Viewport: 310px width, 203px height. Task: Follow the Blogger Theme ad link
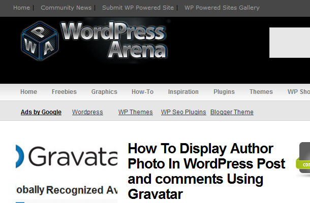point(232,112)
